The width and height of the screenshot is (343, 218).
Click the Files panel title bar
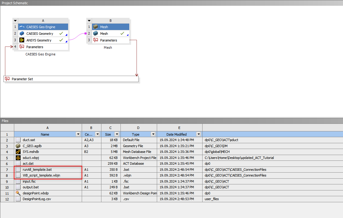[171, 121]
